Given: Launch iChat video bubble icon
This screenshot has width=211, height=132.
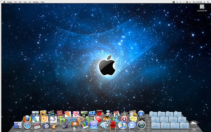Looking at the screenshot, I should [132, 125].
